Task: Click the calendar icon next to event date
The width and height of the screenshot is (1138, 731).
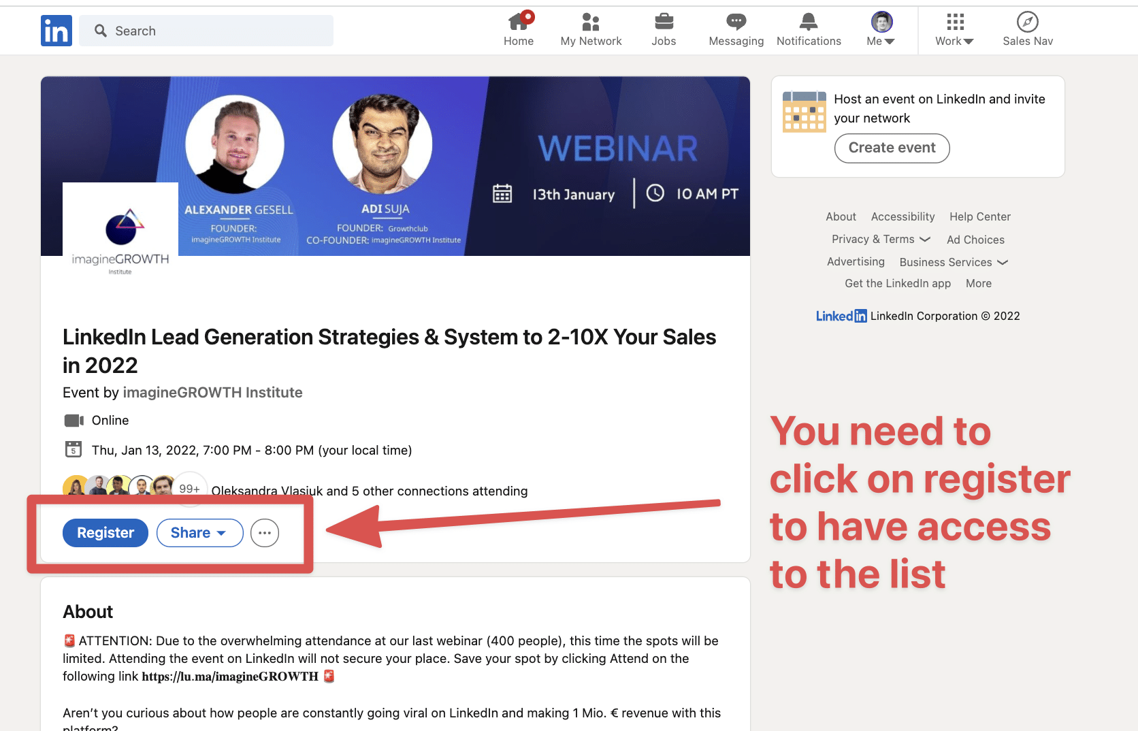Action: 73,449
